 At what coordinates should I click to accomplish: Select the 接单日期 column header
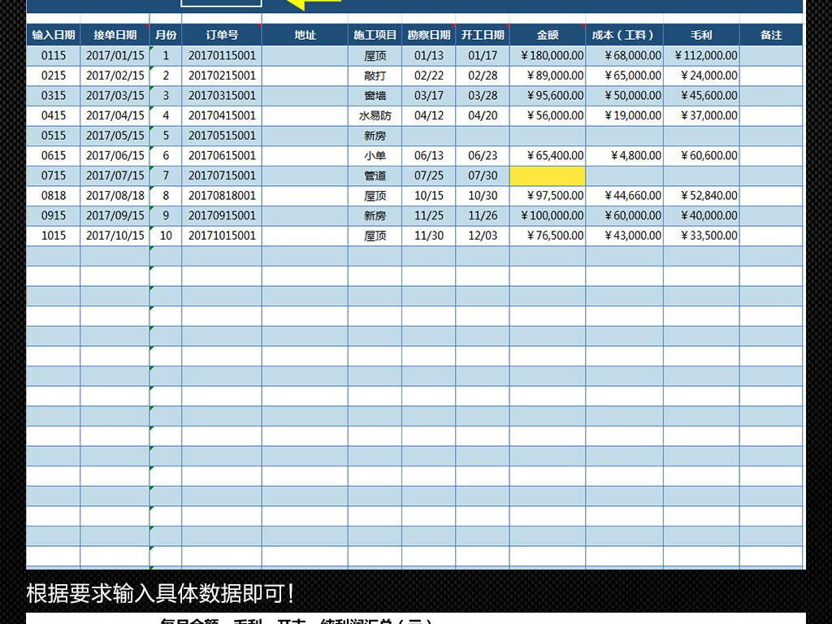click(x=115, y=35)
